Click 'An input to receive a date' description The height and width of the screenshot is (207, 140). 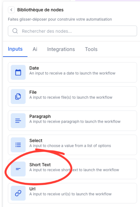tap(72, 73)
